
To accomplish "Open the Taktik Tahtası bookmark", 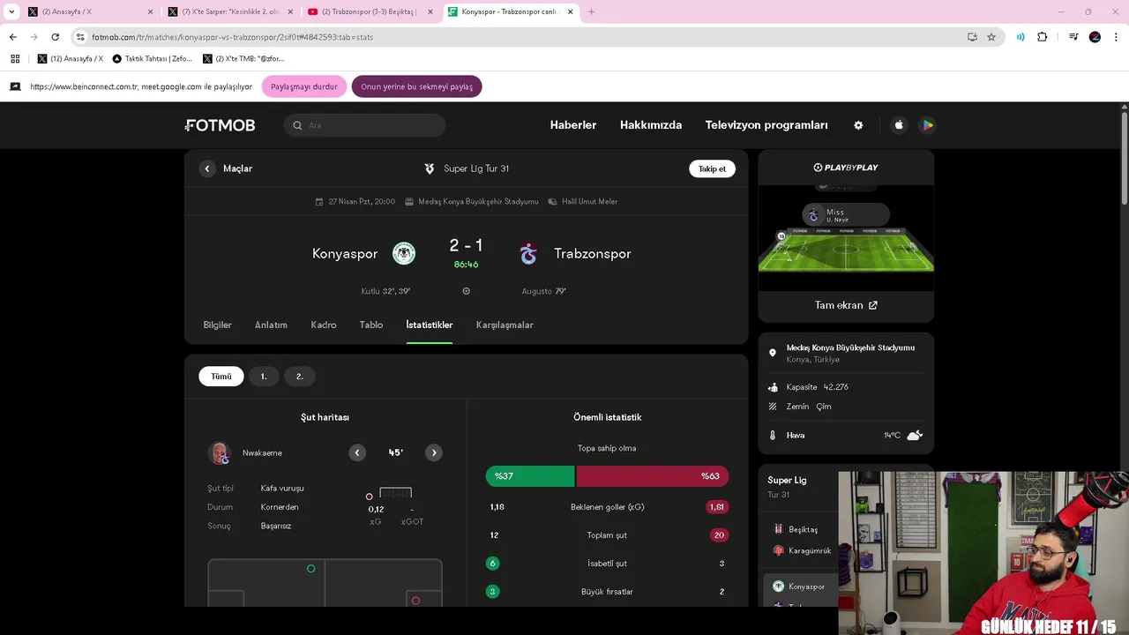I will tap(152, 58).
